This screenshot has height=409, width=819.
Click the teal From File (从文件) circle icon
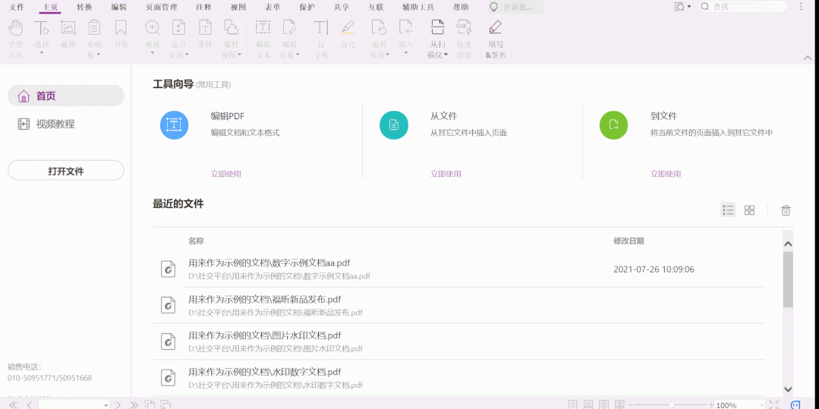(x=394, y=125)
